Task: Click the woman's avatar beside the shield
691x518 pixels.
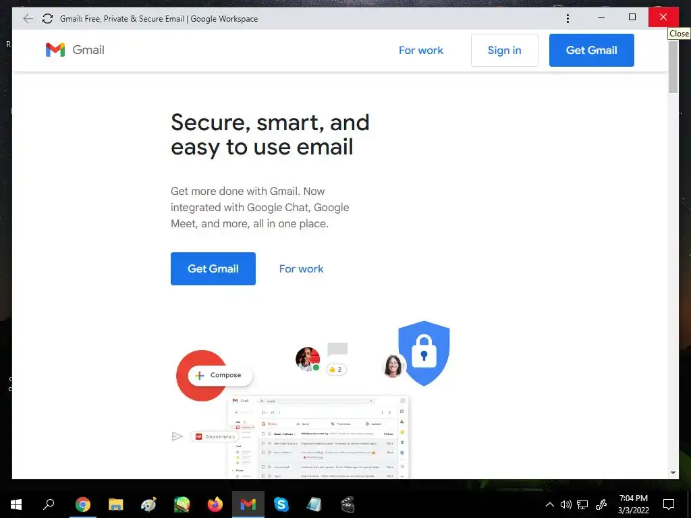Action: coord(393,366)
